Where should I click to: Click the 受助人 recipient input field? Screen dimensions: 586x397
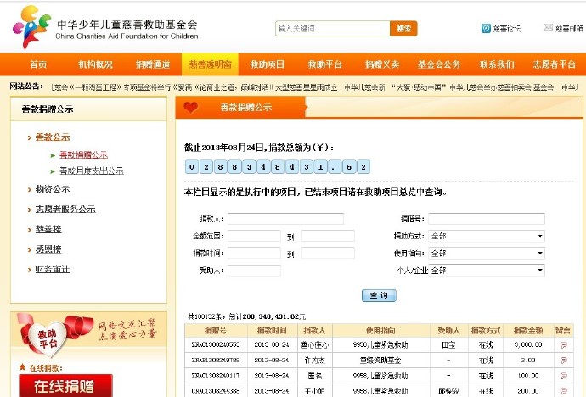(x=254, y=270)
